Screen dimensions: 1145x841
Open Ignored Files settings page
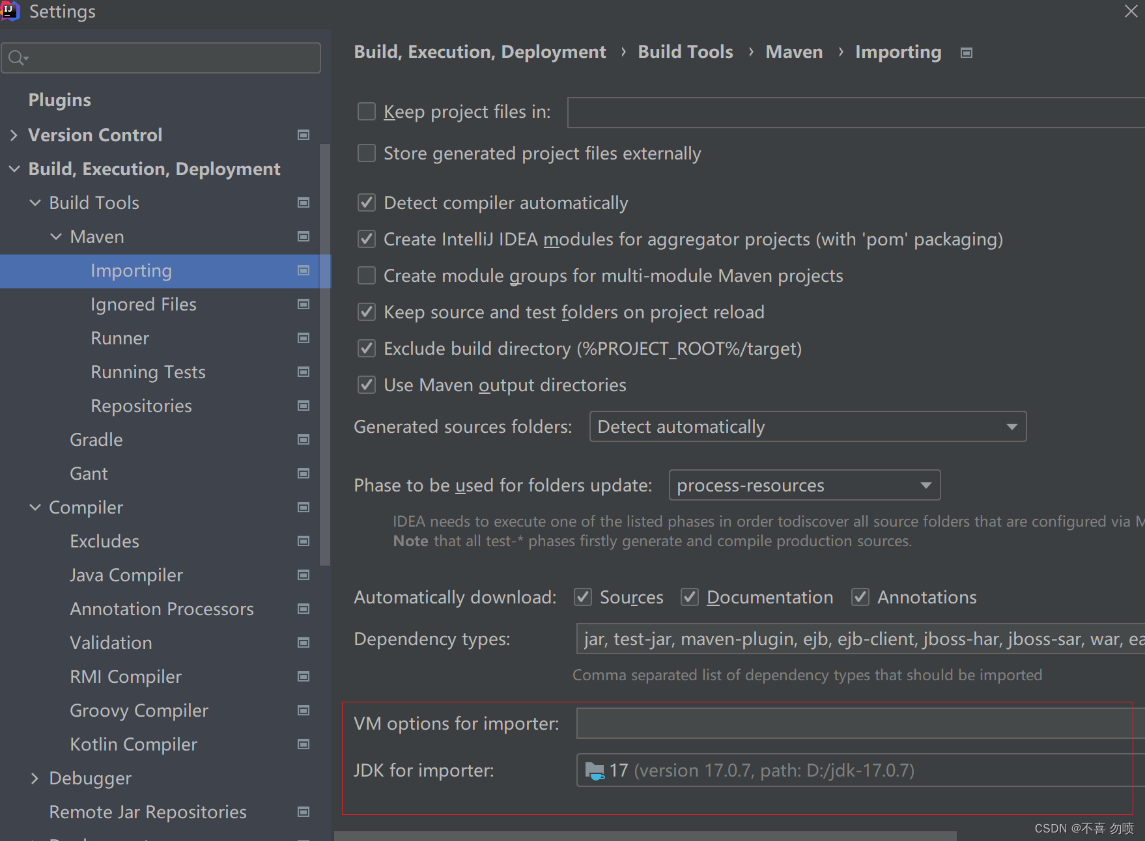143,304
